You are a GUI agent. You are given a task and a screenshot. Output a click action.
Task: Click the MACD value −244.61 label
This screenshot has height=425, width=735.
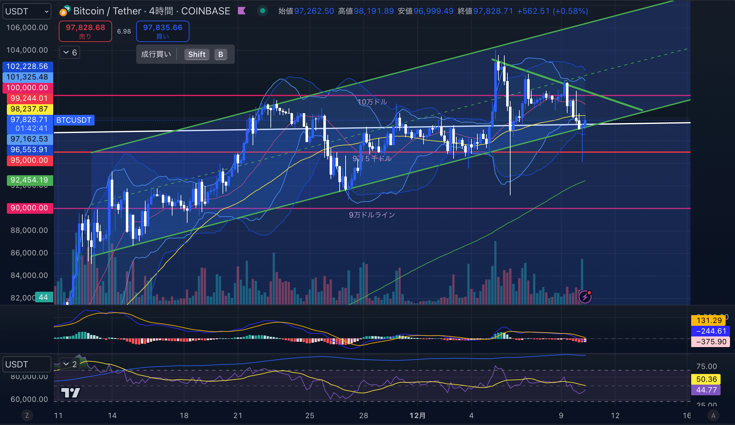[x=711, y=331]
